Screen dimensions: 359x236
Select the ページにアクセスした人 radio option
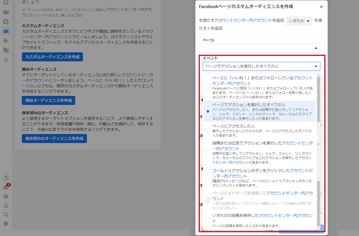click(x=208, y=130)
